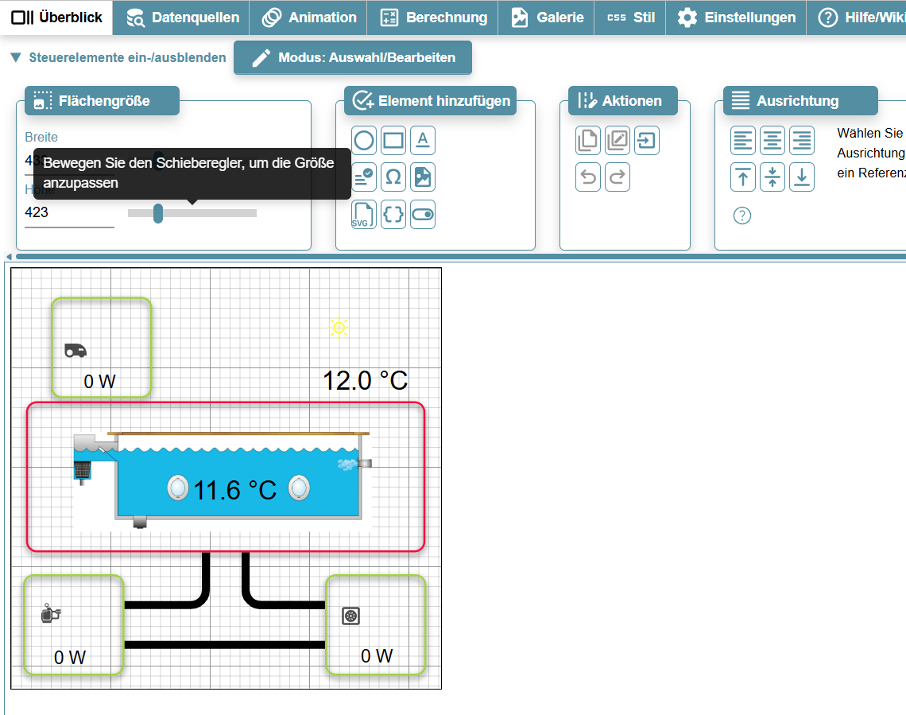
Task: Click the copy element action icon
Action: pyautogui.click(x=588, y=141)
